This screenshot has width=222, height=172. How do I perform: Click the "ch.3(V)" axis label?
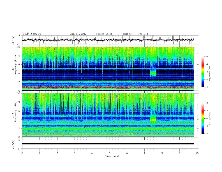(x=13, y=144)
